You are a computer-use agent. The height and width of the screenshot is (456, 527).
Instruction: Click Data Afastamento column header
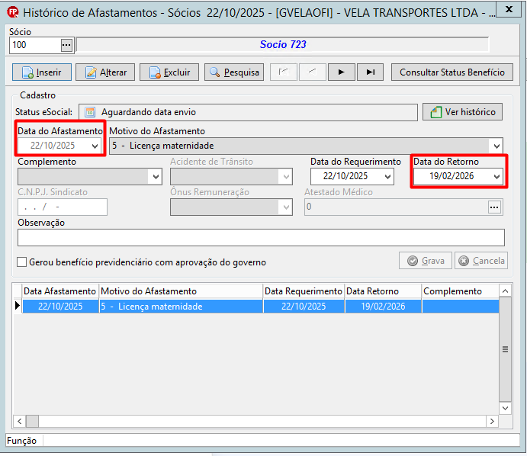[x=60, y=291]
